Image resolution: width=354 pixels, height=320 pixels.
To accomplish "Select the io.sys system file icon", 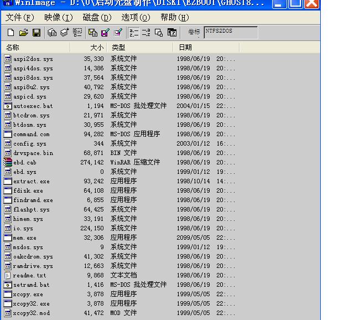I will [x=8, y=228].
